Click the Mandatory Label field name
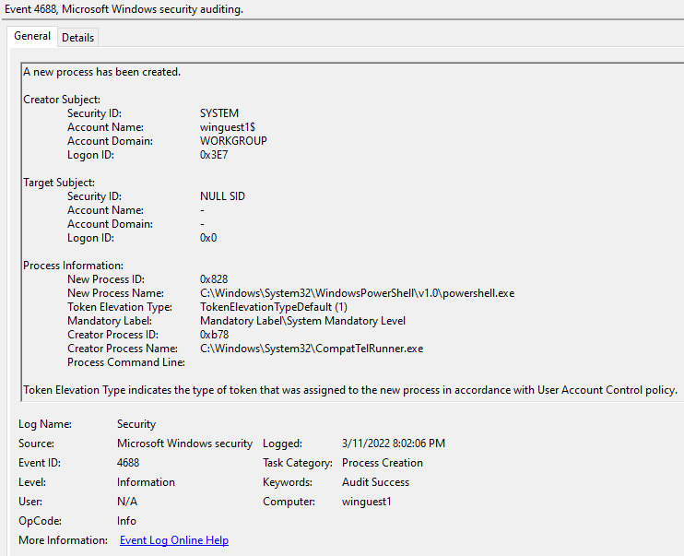Image resolution: width=684 pixels, height=556 pixels. coord(110,321)
